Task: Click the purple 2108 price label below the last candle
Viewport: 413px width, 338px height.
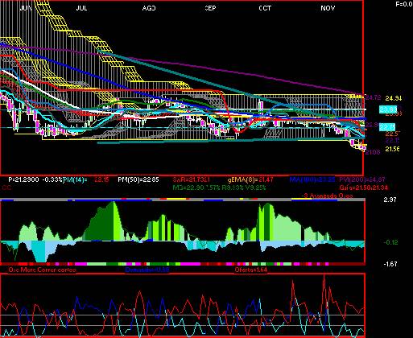Action: (373, 152)
